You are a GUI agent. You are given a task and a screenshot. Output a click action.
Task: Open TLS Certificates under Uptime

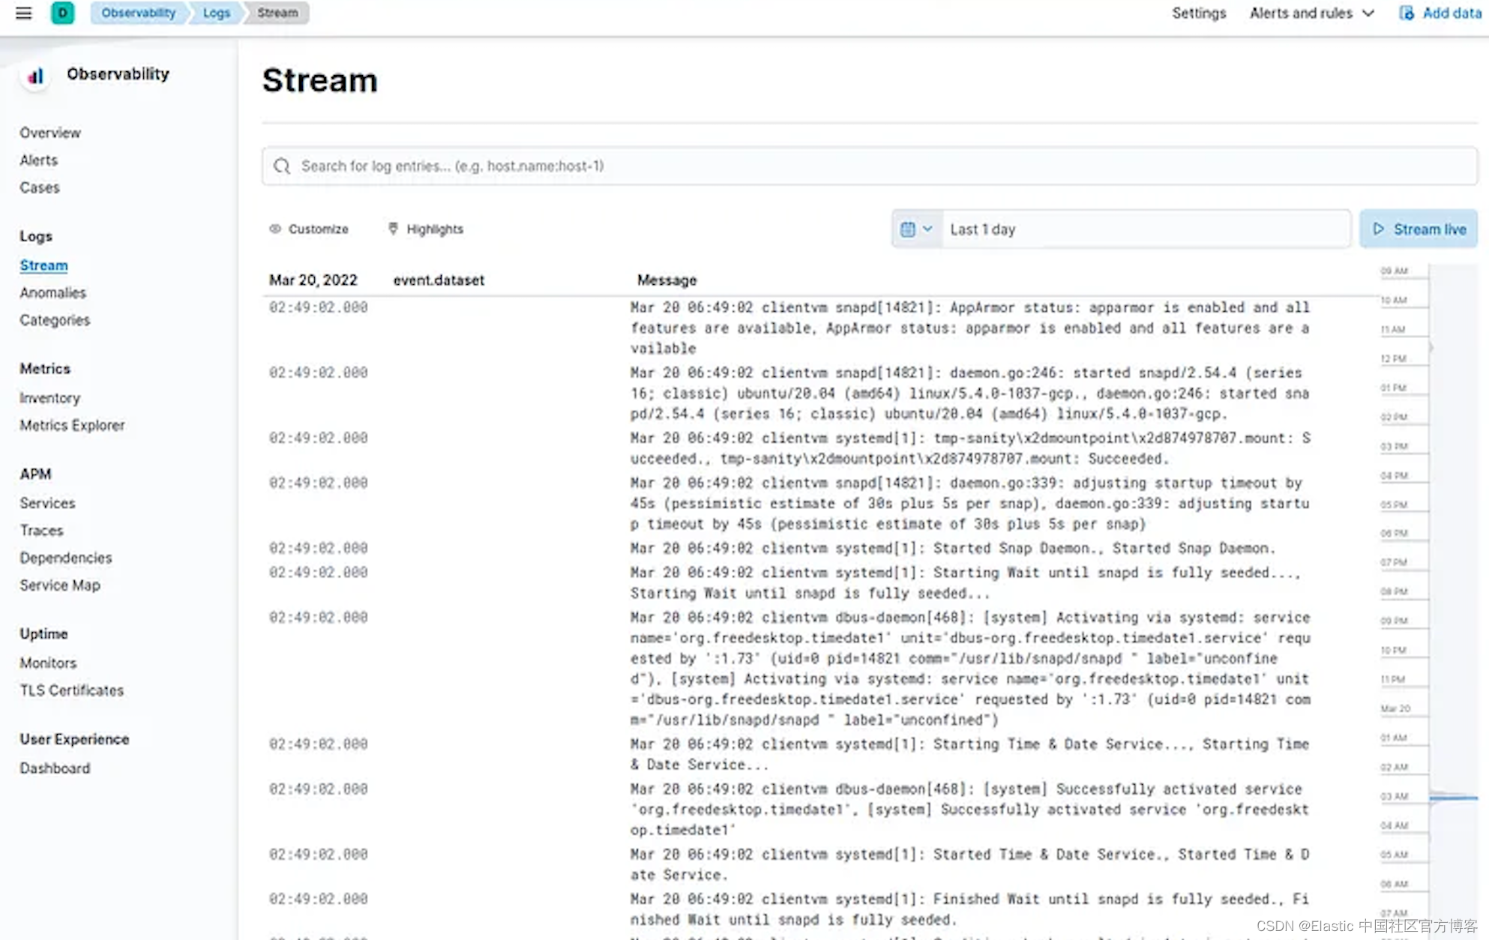(71, 690)
